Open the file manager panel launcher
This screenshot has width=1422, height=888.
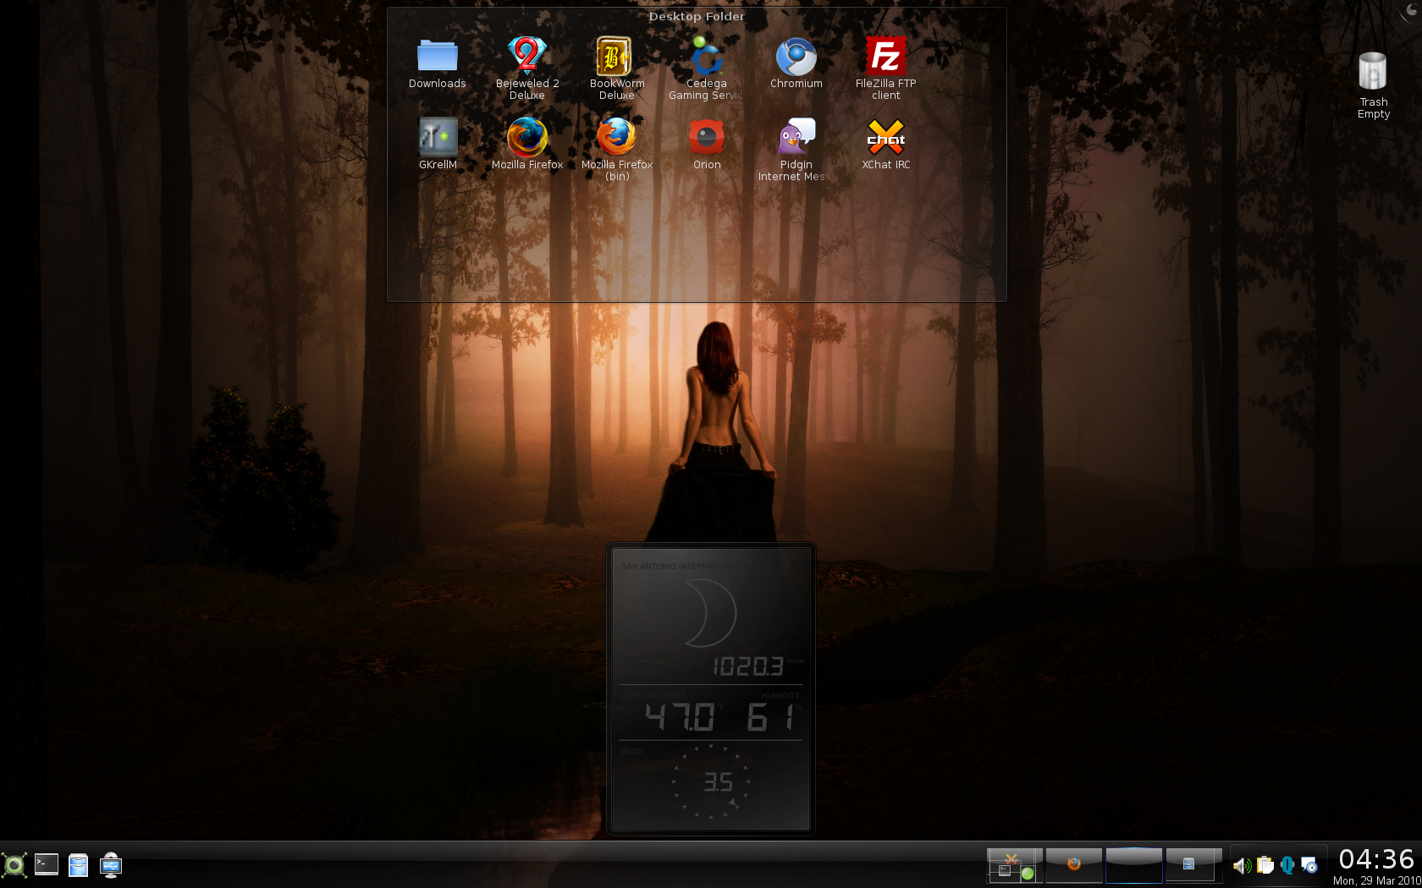[78, 865]
